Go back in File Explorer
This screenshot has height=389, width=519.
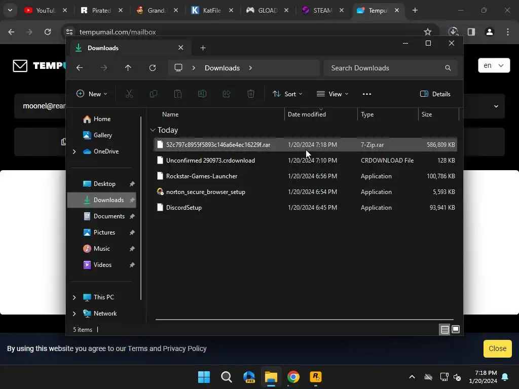click(x=80, y=68)
